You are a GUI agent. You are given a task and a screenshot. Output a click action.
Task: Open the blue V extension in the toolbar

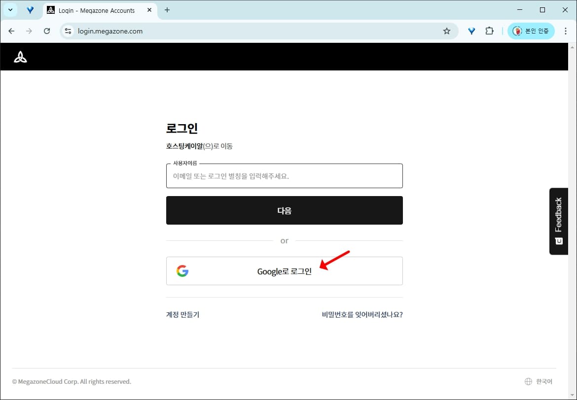coord(471,31)
